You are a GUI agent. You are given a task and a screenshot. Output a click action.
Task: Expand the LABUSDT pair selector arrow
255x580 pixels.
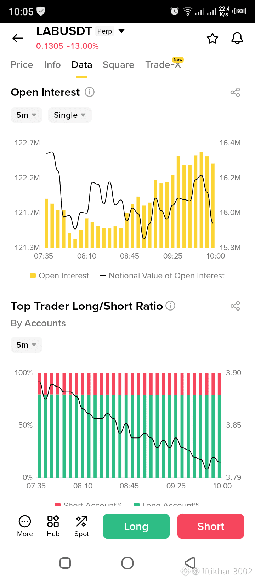121,31
